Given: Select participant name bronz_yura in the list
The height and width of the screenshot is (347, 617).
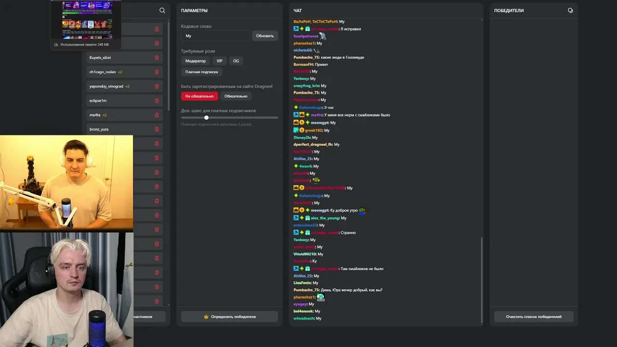Looking at the screenshot, I should coord(99,129).
